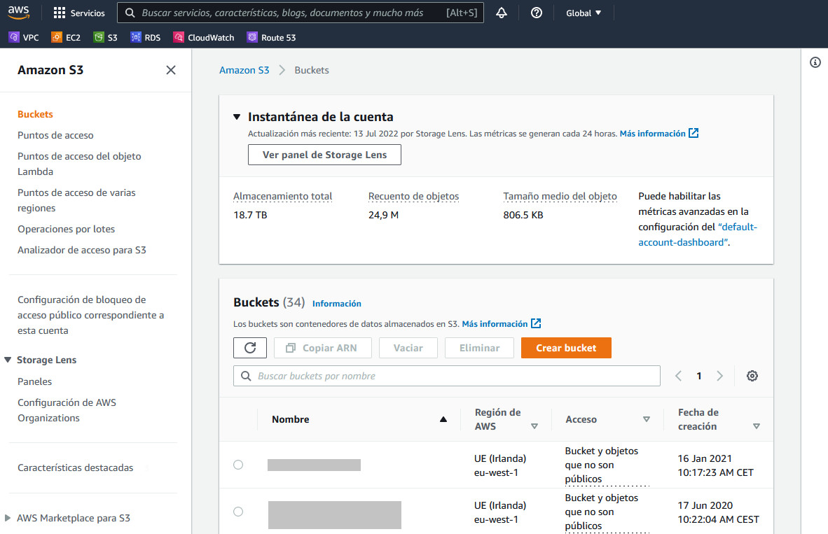
Task: Collapse the Instantánea de la cuenta section
Action: pos(237,117)
